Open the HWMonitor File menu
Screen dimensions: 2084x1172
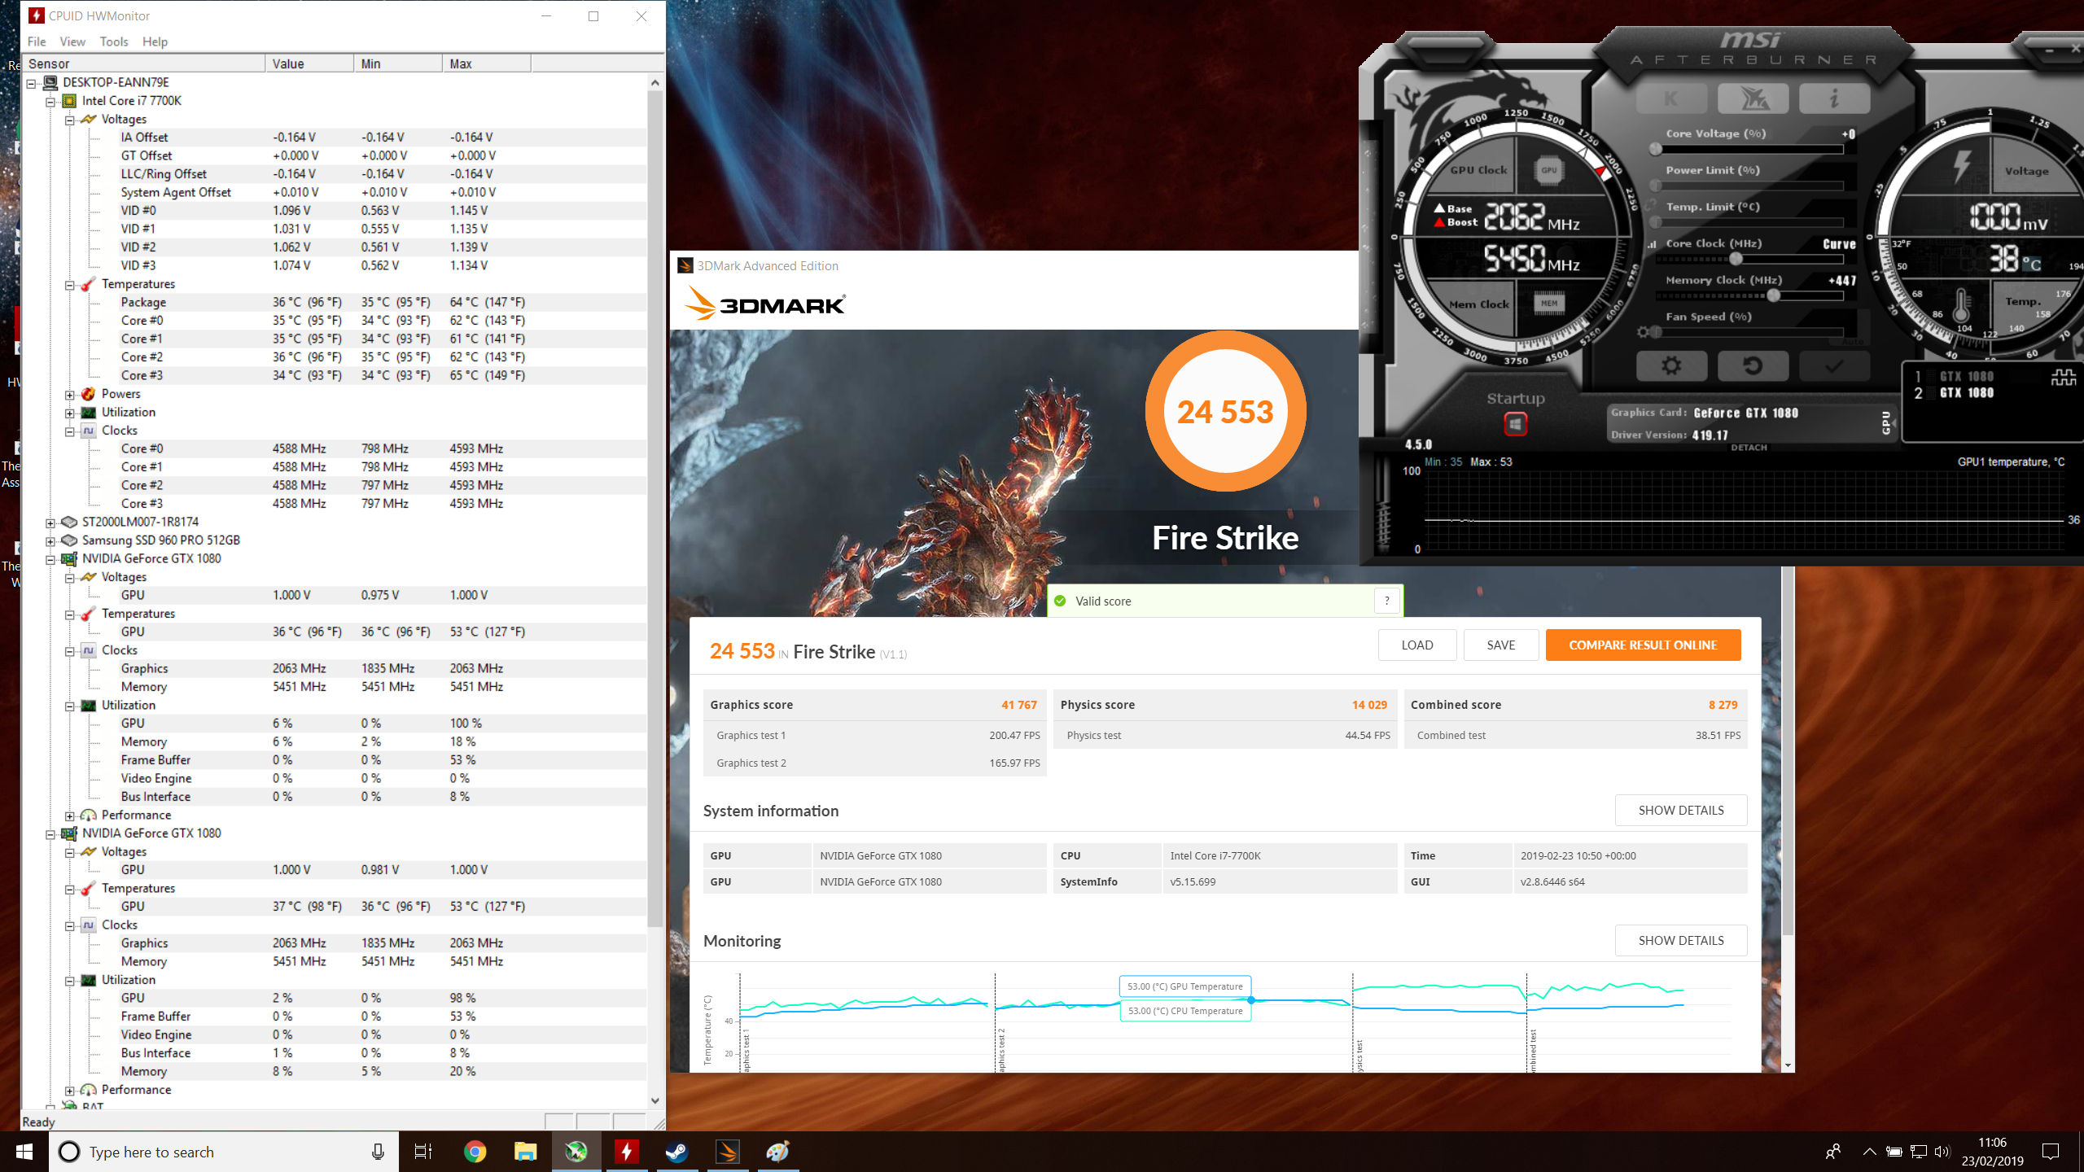point(37,42)
